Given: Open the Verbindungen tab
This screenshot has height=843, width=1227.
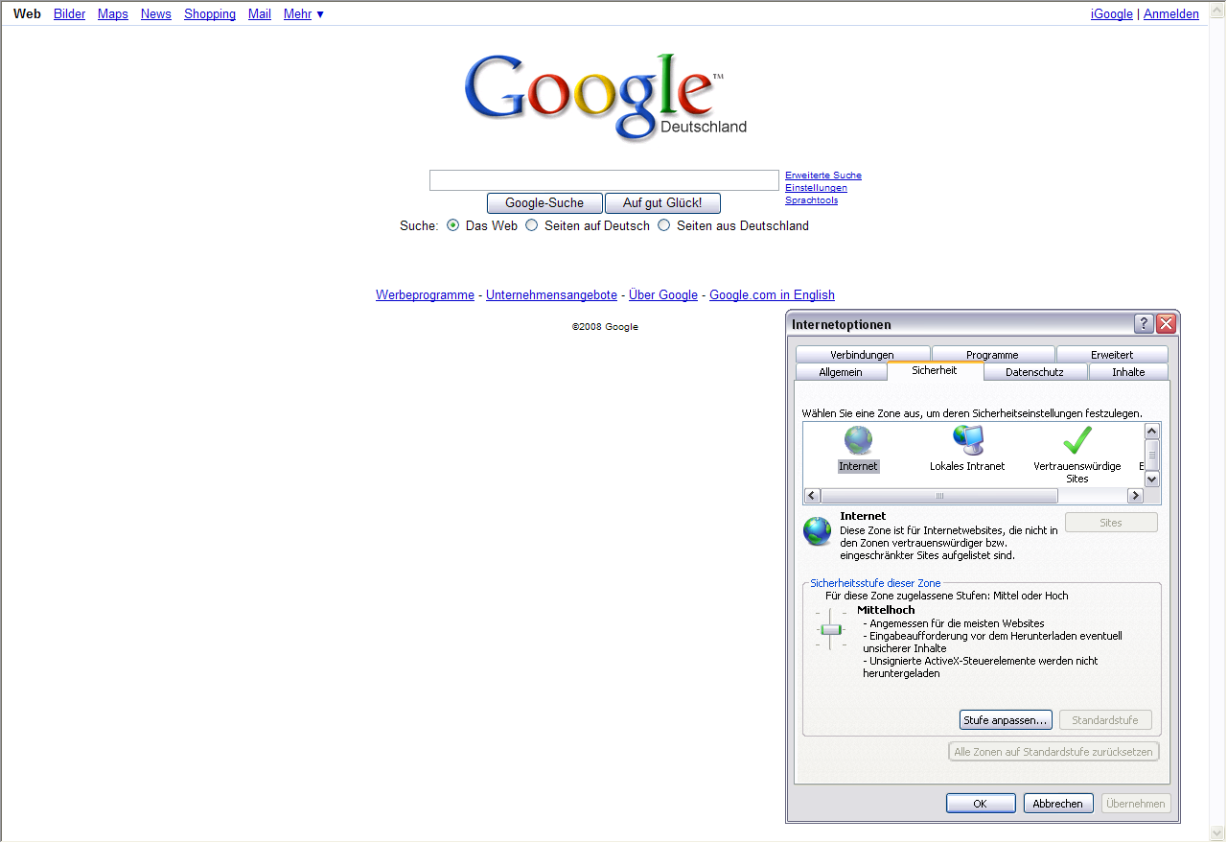Looking at the screenshot, I should [x=862, y=355].
